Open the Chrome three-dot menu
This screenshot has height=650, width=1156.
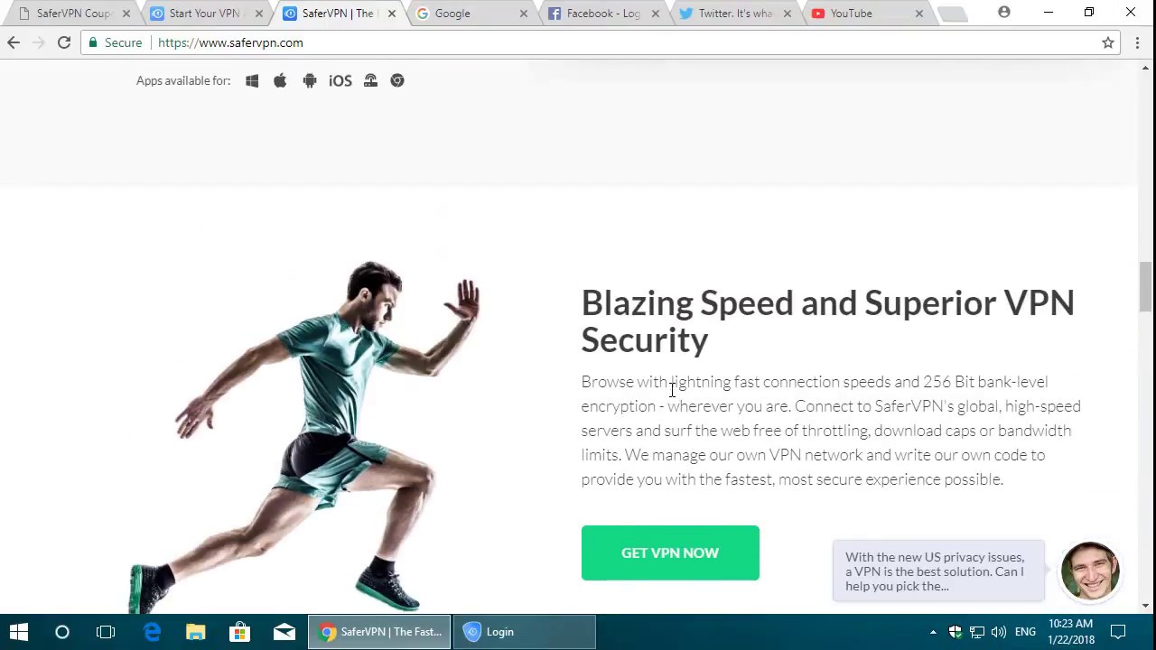pyautogui.click(x=1137, y=42)
